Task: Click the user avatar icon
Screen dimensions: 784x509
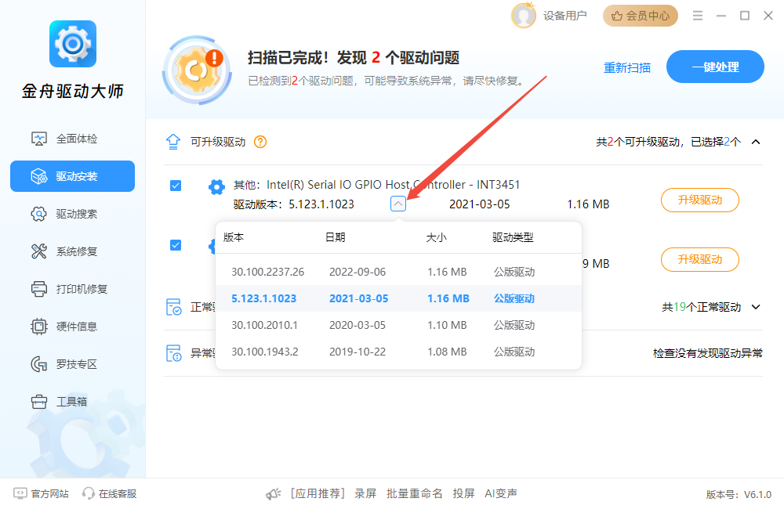Action: pos(523,16)
